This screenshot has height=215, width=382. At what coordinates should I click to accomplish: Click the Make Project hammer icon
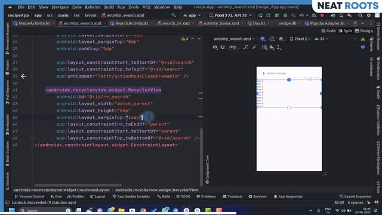(x=174, y=16)
